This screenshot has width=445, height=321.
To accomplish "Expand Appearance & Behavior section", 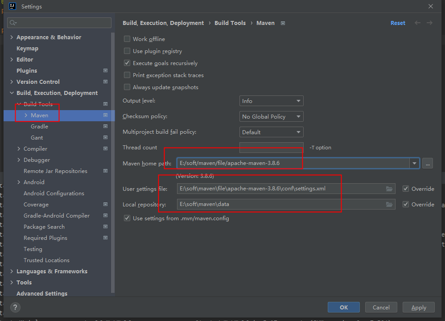I will tap(12, 37).
